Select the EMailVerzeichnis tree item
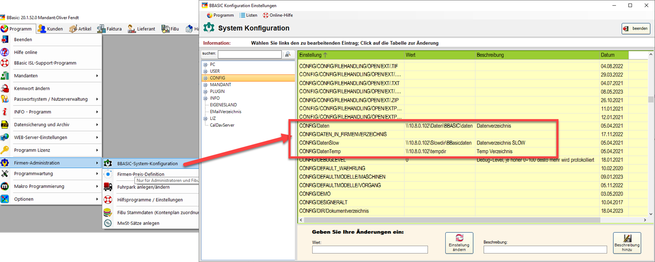 tap(225, 112)
